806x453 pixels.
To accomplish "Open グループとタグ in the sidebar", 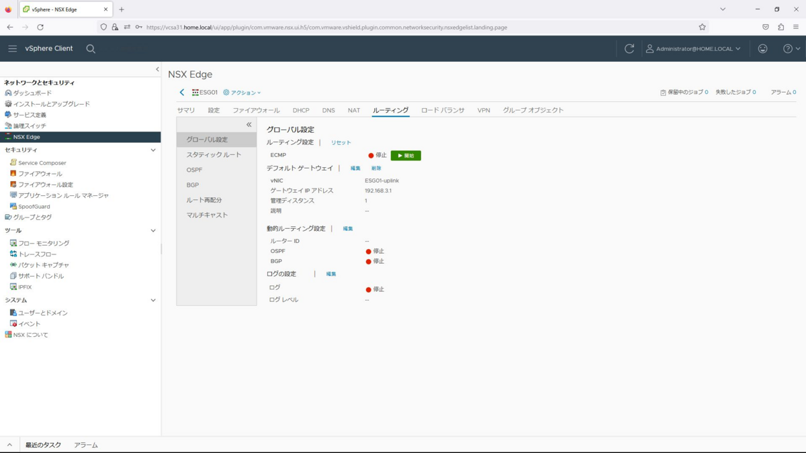I will point(32,217).
